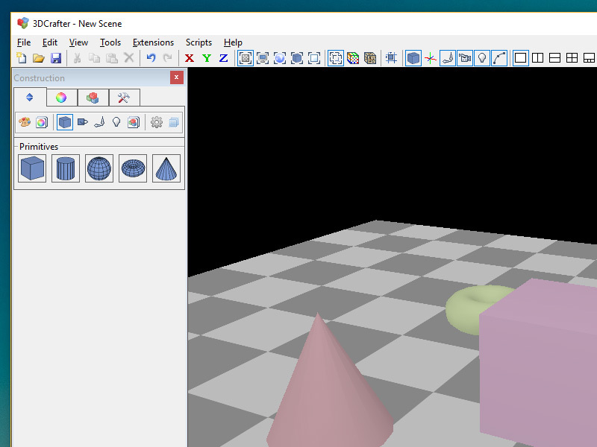Switch to the hammer and wrench tab
This screenshot has width=597, height=447.
[x=124, y=98]
